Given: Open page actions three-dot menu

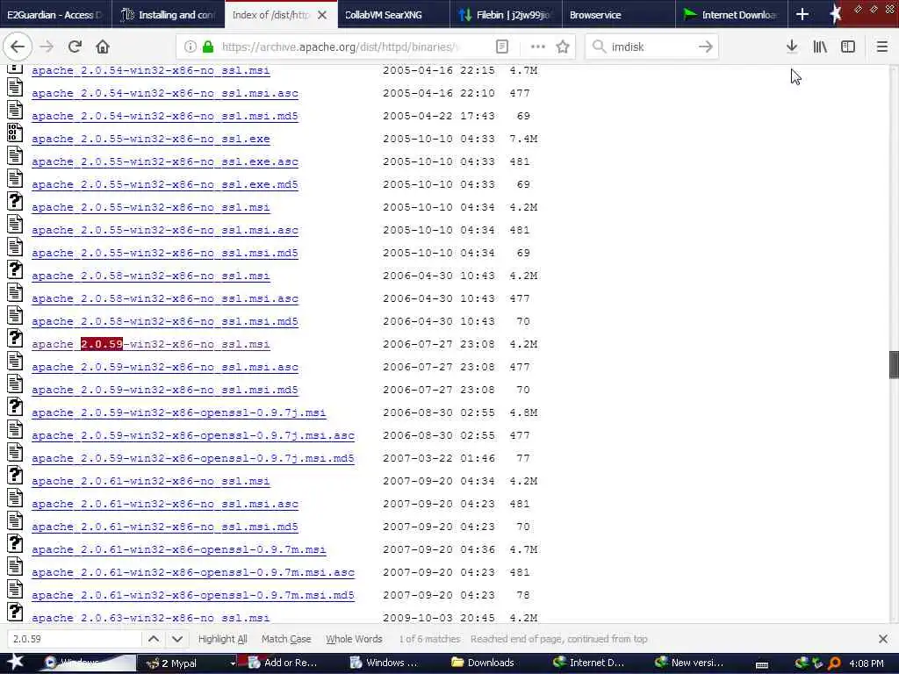Looking at the screenshot, I should pos(538,47).
